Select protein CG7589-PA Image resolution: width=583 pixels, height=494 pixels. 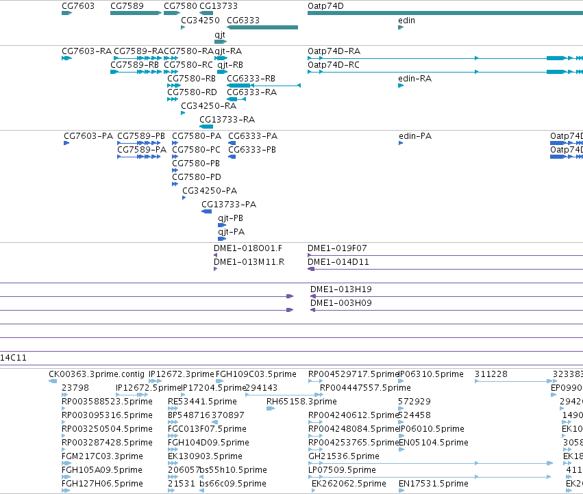pyautogui.click(x=138, y=157)
